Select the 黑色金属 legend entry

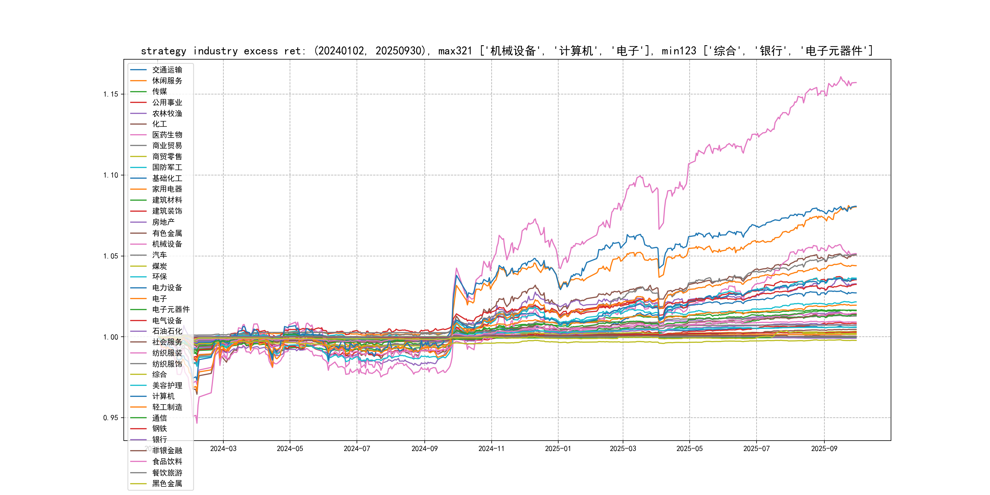pyautogui.click(x=167, y=483)
